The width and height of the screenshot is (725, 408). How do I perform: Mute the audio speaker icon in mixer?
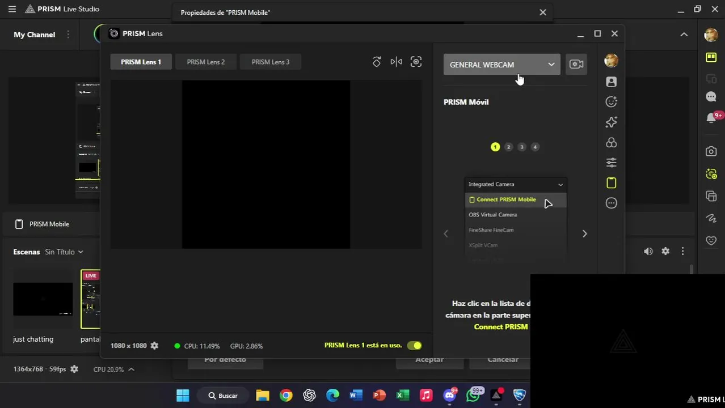click(648, 252)
